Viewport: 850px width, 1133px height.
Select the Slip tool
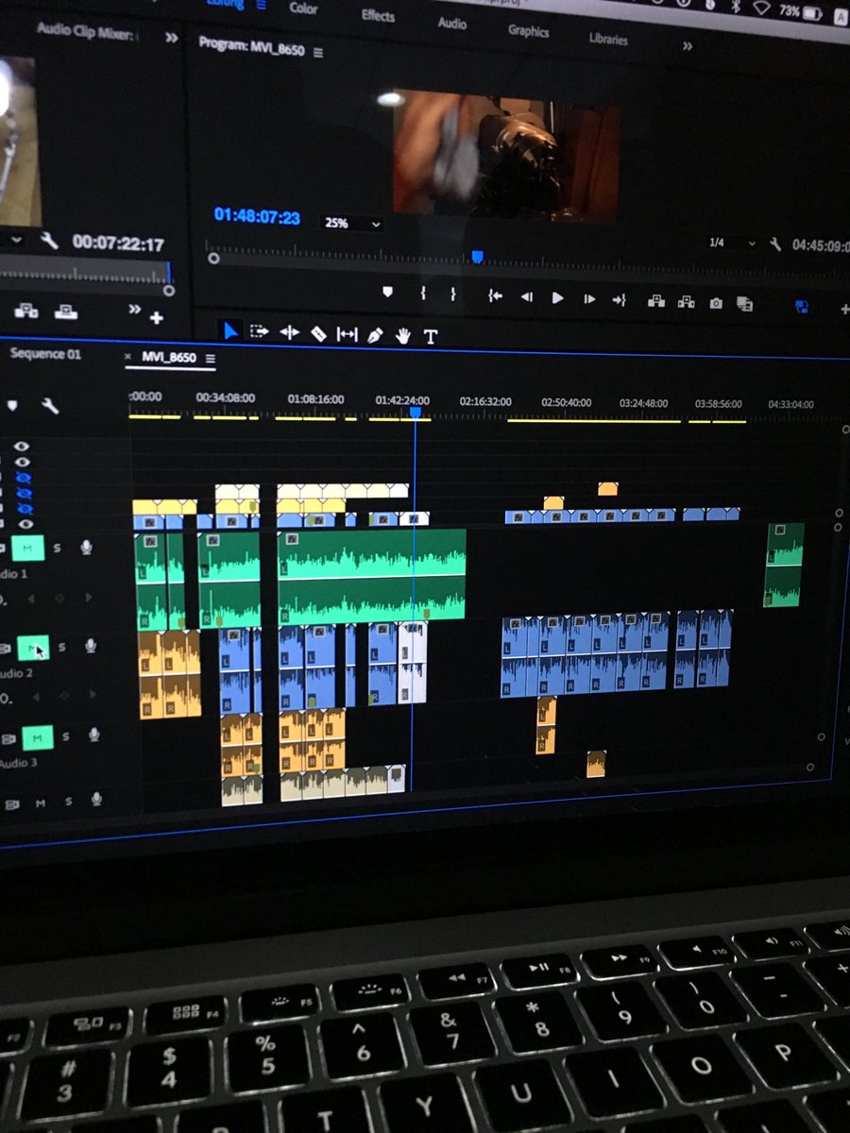point(347,334)
